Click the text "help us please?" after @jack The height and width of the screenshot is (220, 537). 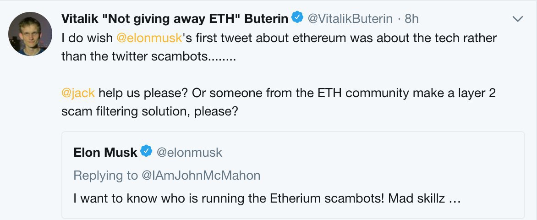pos(142,93)
